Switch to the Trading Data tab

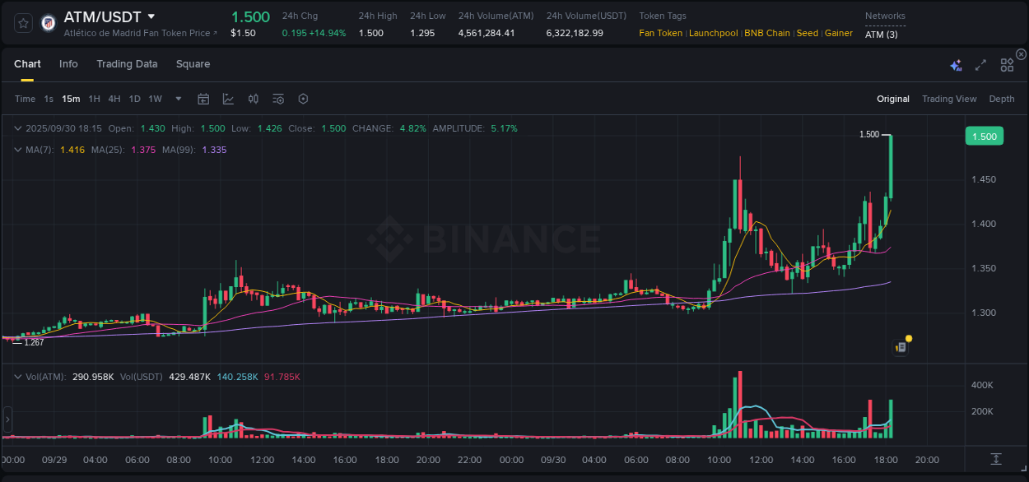(x=127, y=63)
